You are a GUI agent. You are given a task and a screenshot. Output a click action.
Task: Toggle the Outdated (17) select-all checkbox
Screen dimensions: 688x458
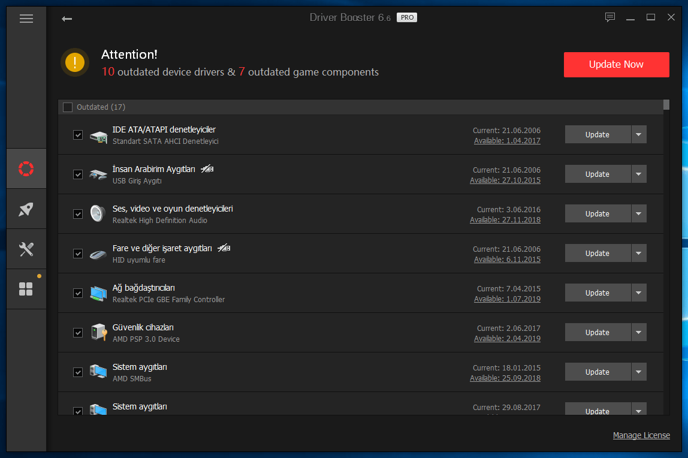[x=68, y=107]
